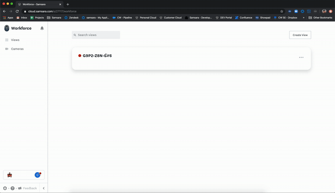Open user avatar with notification badge
The width and height of the screenshot is (335, 193).
(38, 175)
